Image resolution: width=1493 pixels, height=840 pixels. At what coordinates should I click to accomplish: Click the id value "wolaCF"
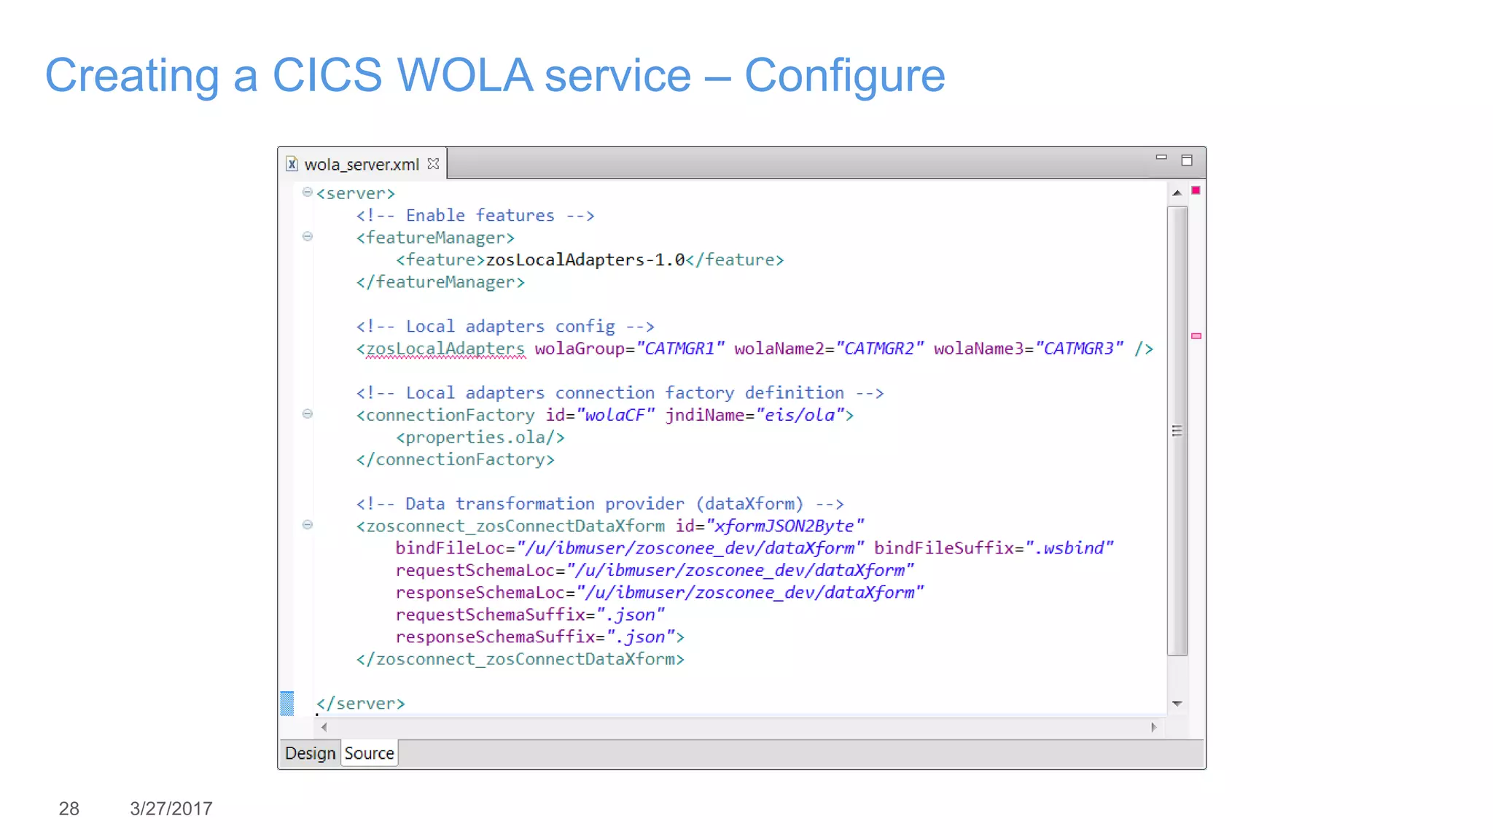point(615,416)
